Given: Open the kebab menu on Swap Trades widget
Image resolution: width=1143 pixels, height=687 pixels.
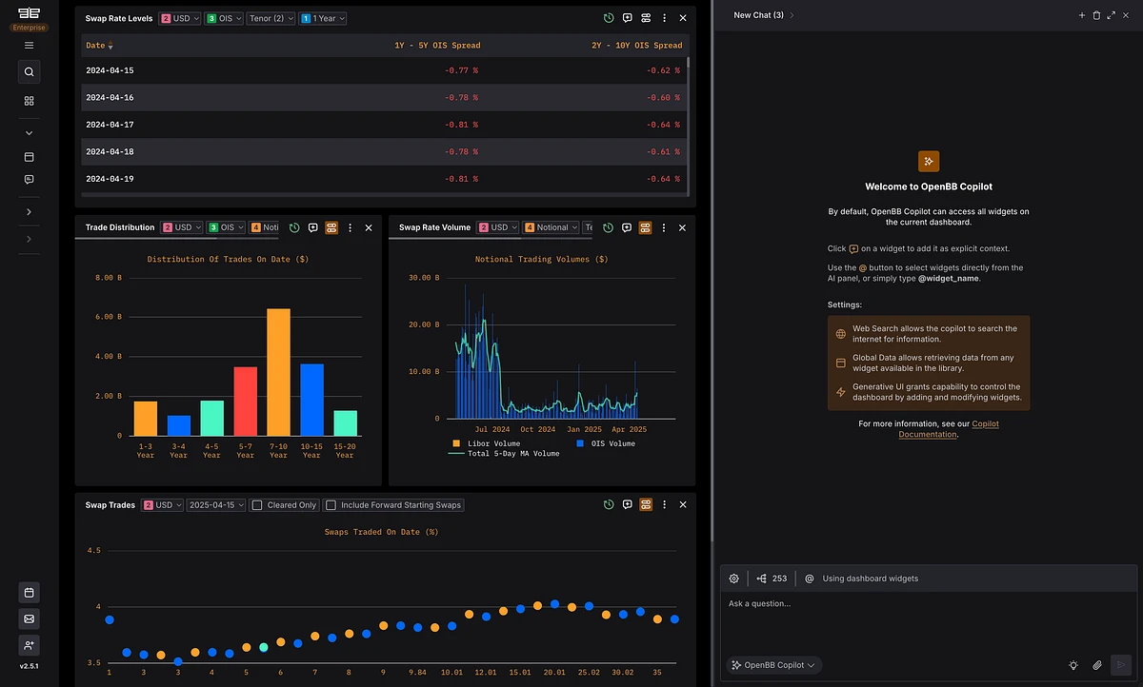Looking at the screenshot, I should click(664, 505).
